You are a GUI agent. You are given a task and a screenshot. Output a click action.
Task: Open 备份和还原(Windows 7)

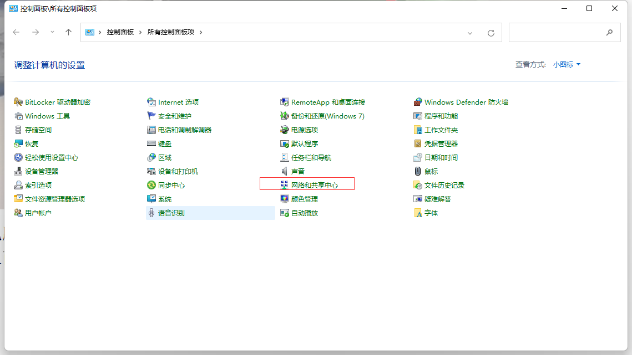[328, 116]
